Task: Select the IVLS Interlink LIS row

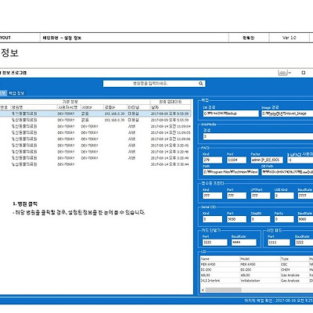Action: click(257, 281)
